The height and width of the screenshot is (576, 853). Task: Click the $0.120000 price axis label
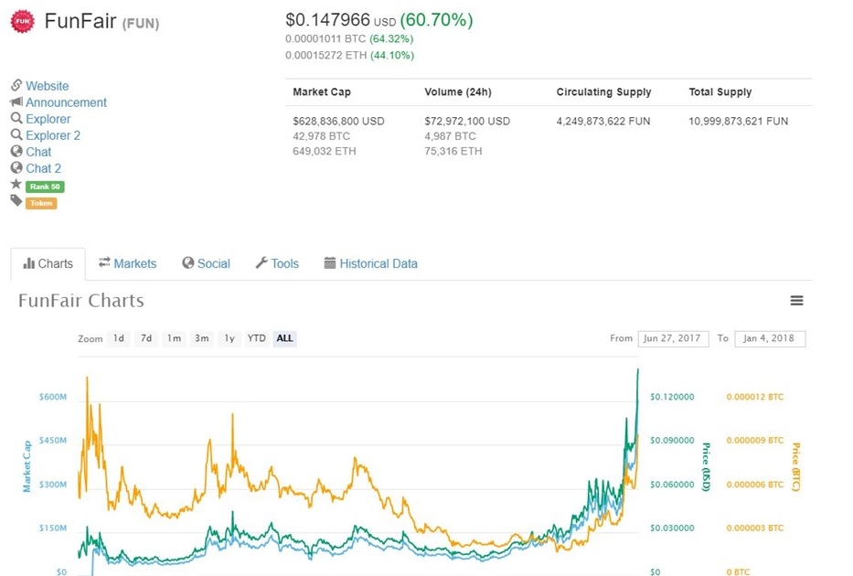click(x=672, y=397)
